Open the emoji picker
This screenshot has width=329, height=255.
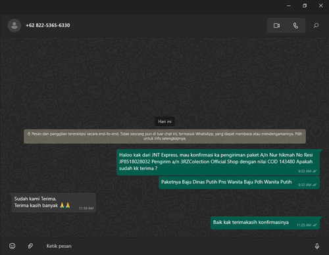coord(13,246)
